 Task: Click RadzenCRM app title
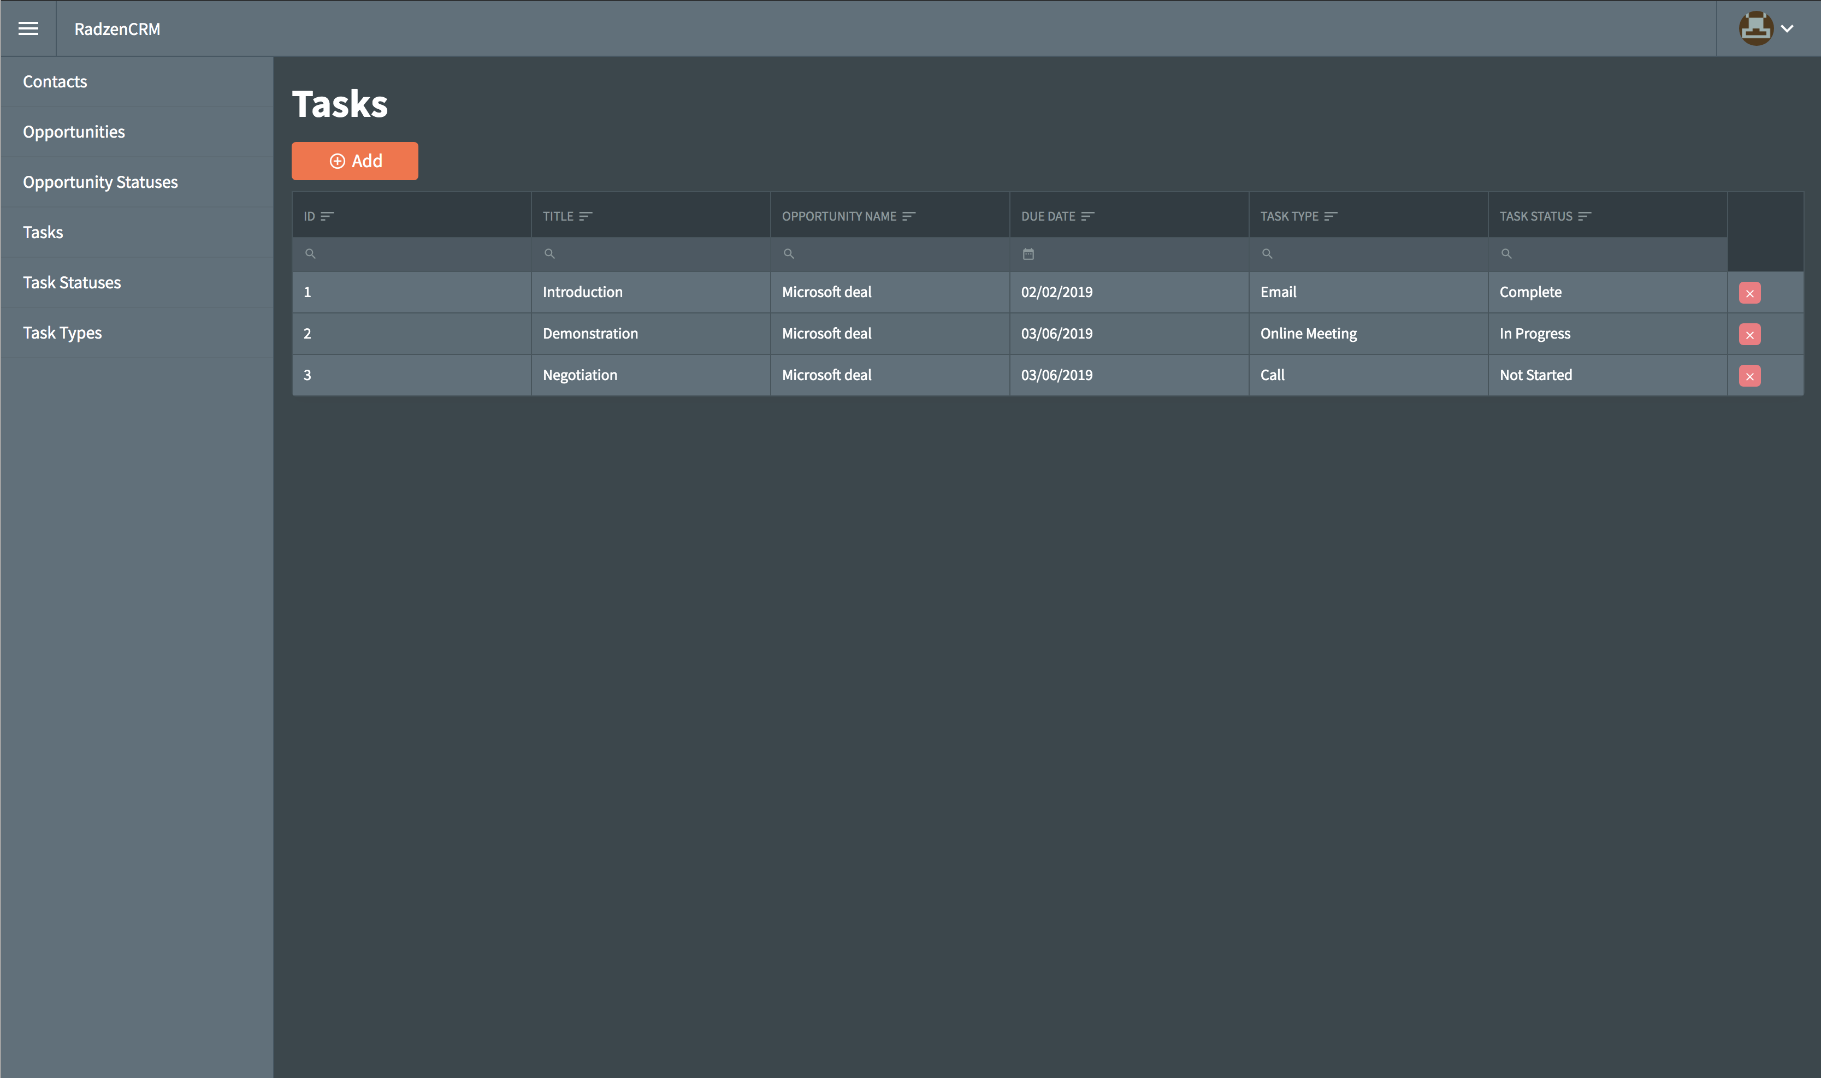tap(117, 29)
